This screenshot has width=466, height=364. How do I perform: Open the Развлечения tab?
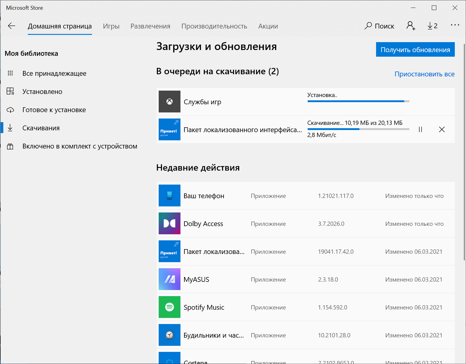pos(150,26)
